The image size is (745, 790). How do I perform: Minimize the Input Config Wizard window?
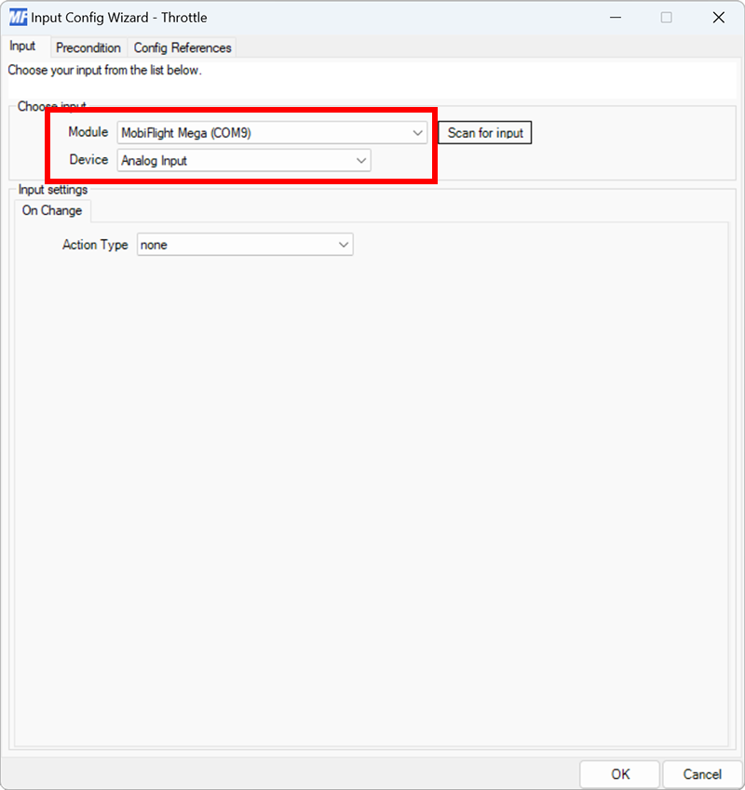click(617, 17)
